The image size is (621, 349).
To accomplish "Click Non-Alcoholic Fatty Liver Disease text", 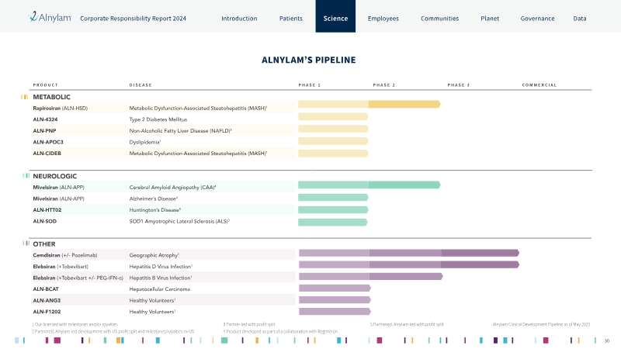I will (x=180, y=130).
